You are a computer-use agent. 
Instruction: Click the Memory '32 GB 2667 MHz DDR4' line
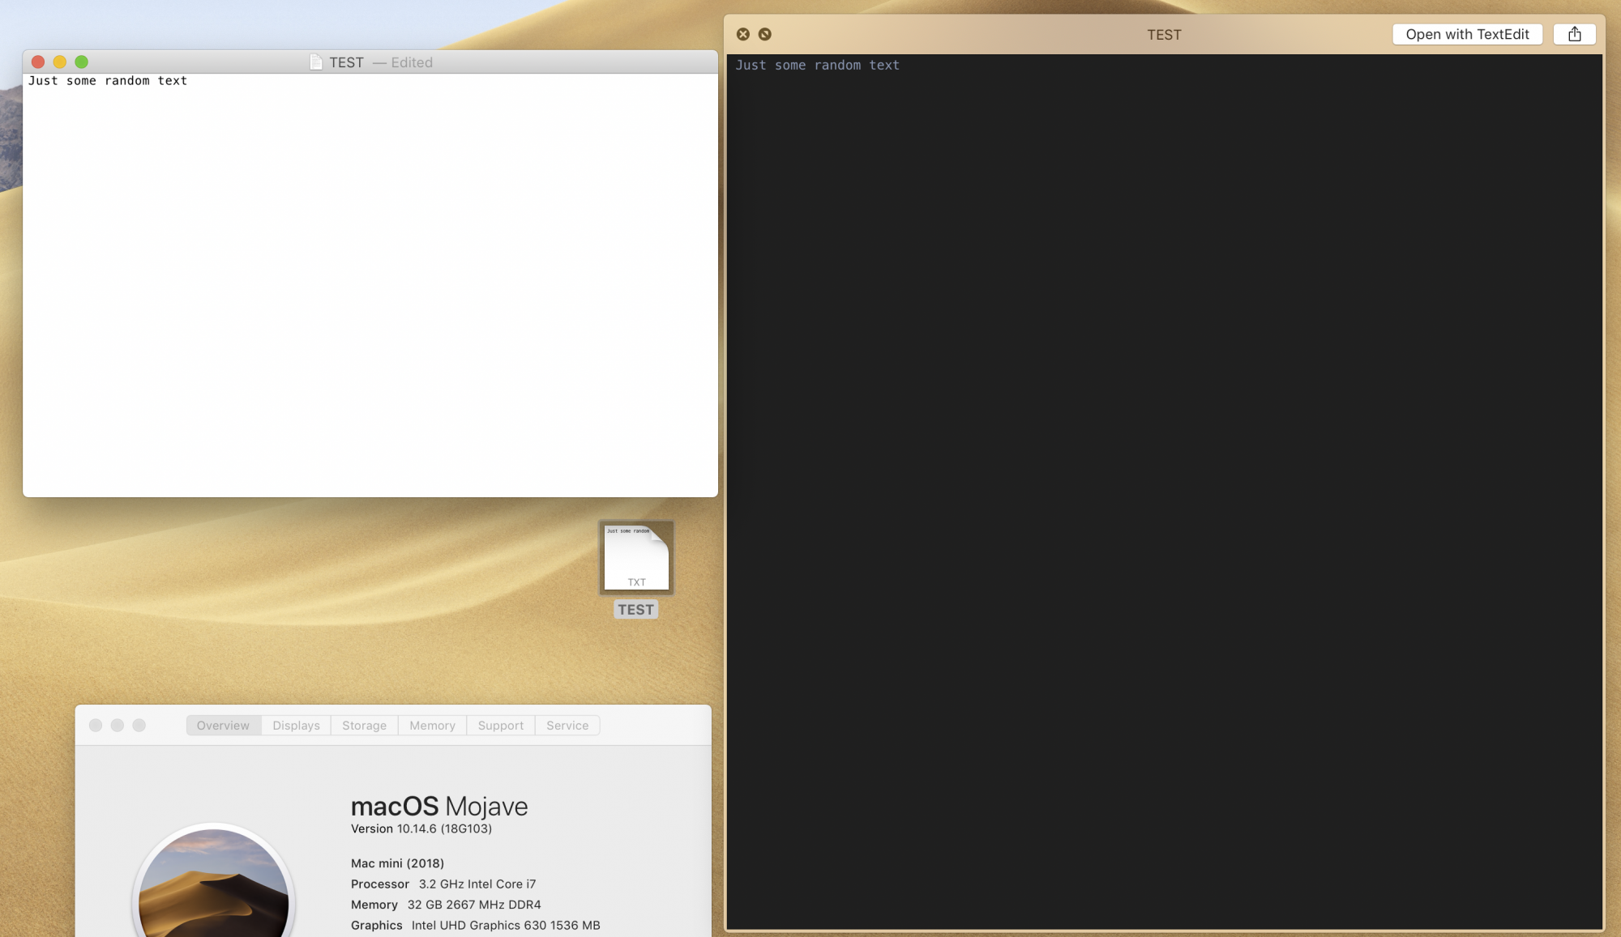[x=446, y=905]
